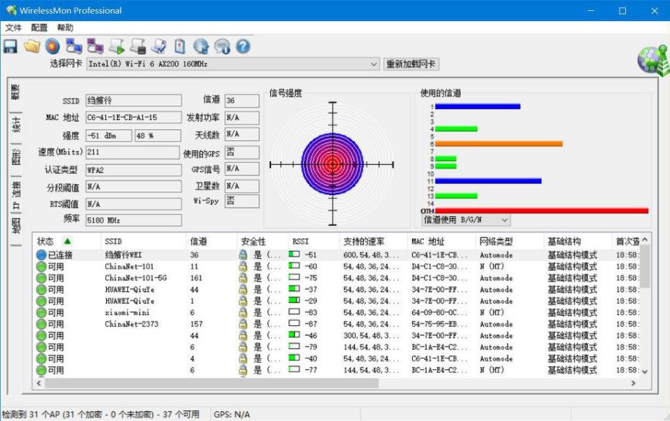This screenshot has height=421, width=670.
Task: Click the orange target toolbar icon
Action: tap(53, 46)
